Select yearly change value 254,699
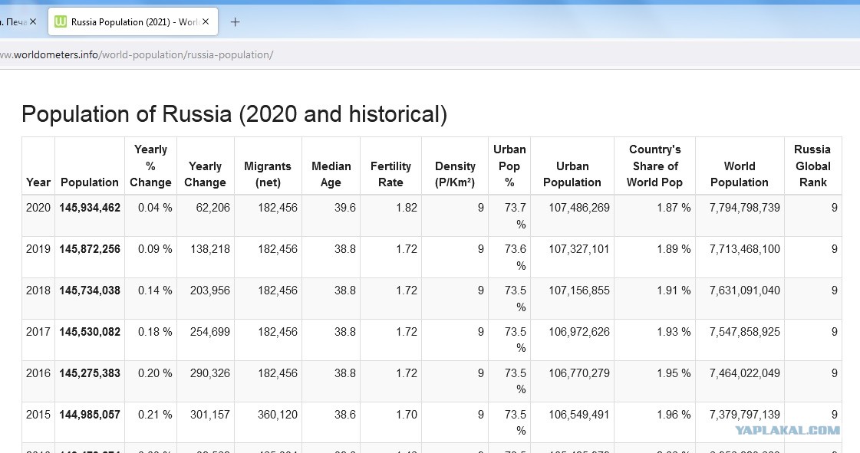Viewport: 860px width, 453px height. point(210,331)
